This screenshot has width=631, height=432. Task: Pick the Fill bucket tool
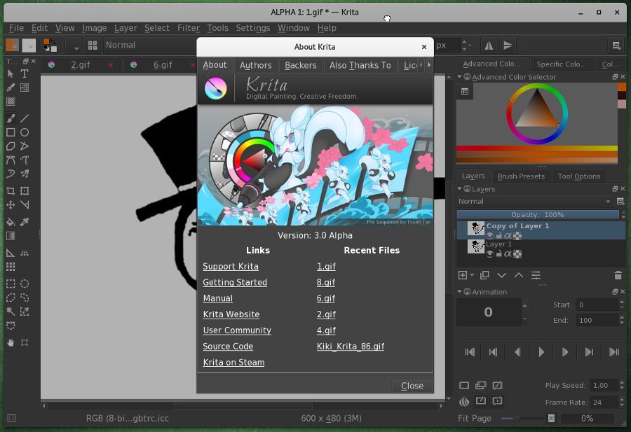point(11,222)
